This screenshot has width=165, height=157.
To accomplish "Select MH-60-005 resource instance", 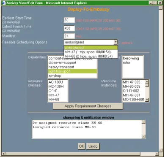I will pyautogui.click(x=134, y=87).
